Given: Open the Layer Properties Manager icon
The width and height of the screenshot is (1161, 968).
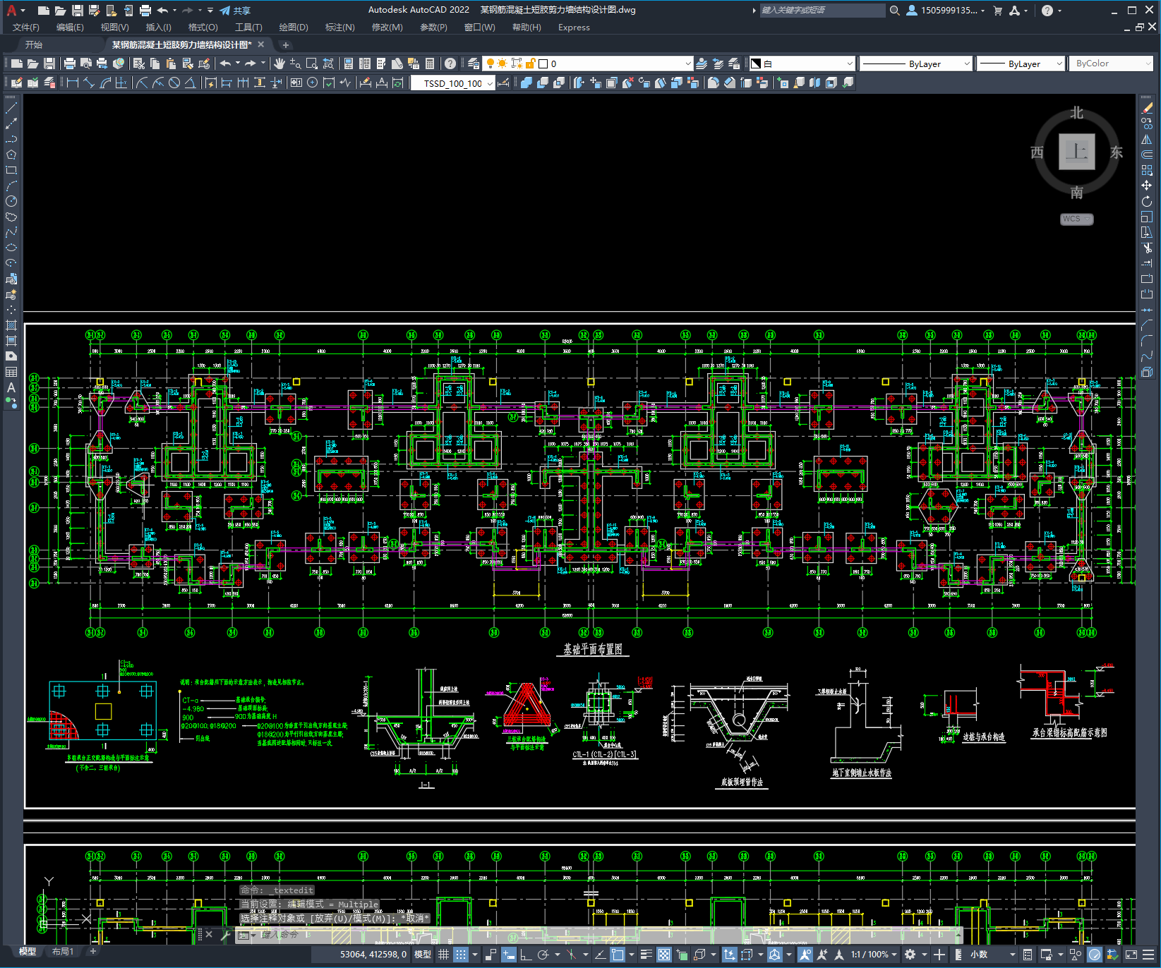Looking at the screenshot, I should [x=474, y=63].
